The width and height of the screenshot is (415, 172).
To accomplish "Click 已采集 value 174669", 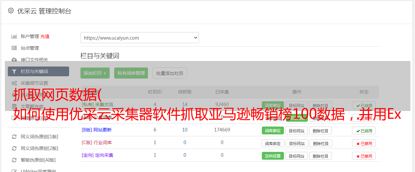I will point(222,130).
